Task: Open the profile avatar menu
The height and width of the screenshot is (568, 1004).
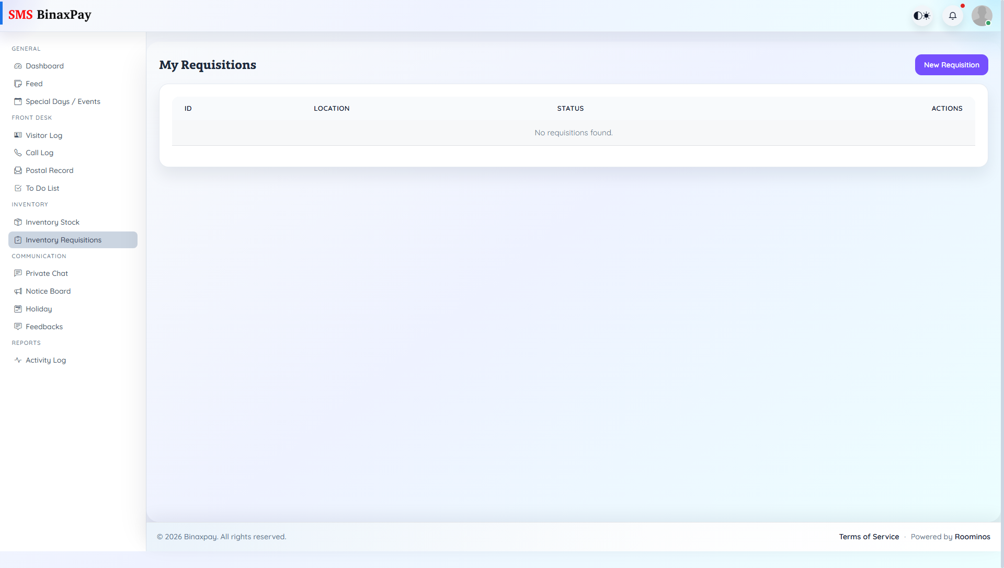Action: 982,16
